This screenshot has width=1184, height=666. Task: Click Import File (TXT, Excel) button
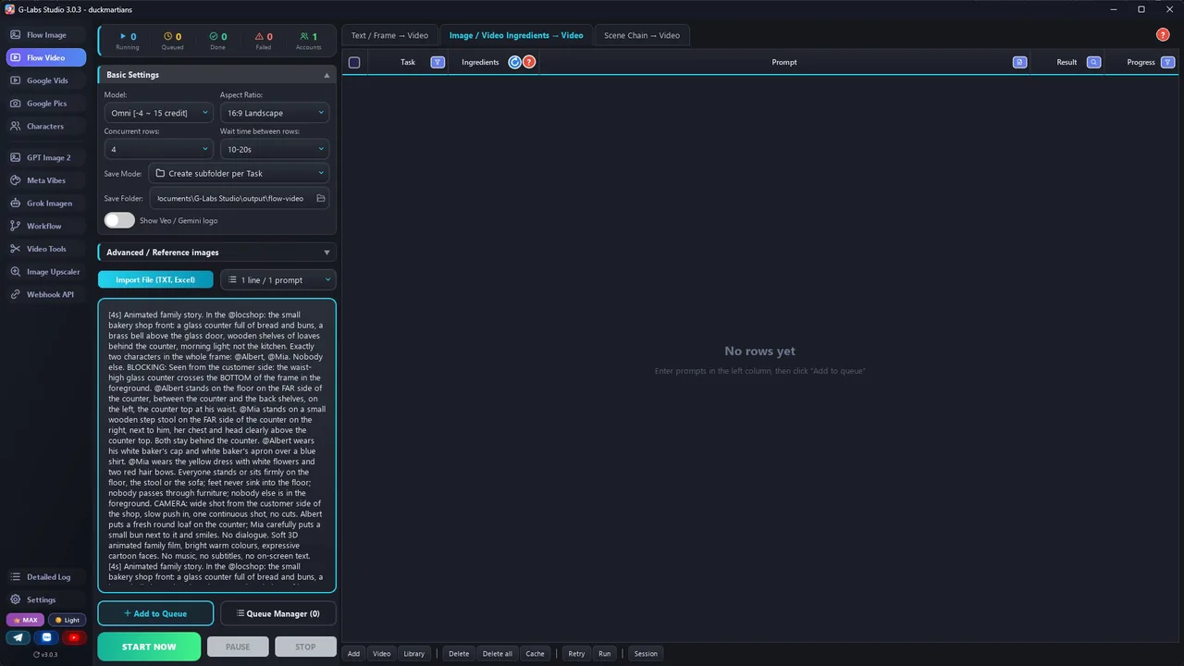[x=155, y=279]
